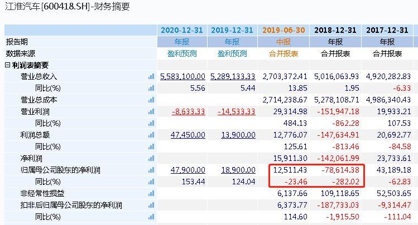Collapse the 利润表摘要 section
This screenshot has height=225, width=418.
point(7,65)
